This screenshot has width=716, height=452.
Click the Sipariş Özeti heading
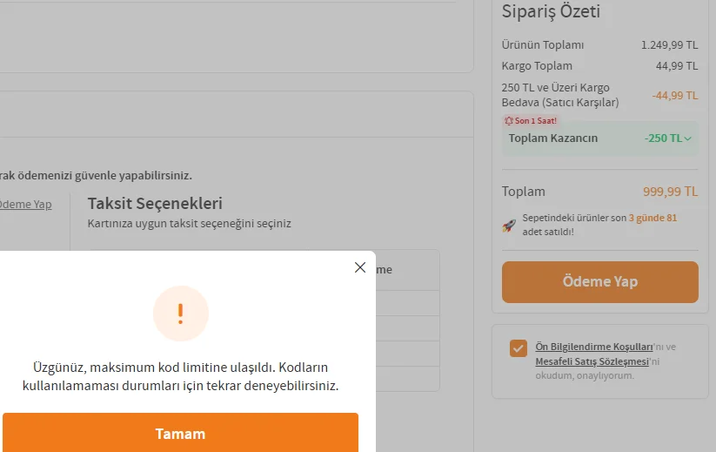[551, 11]
